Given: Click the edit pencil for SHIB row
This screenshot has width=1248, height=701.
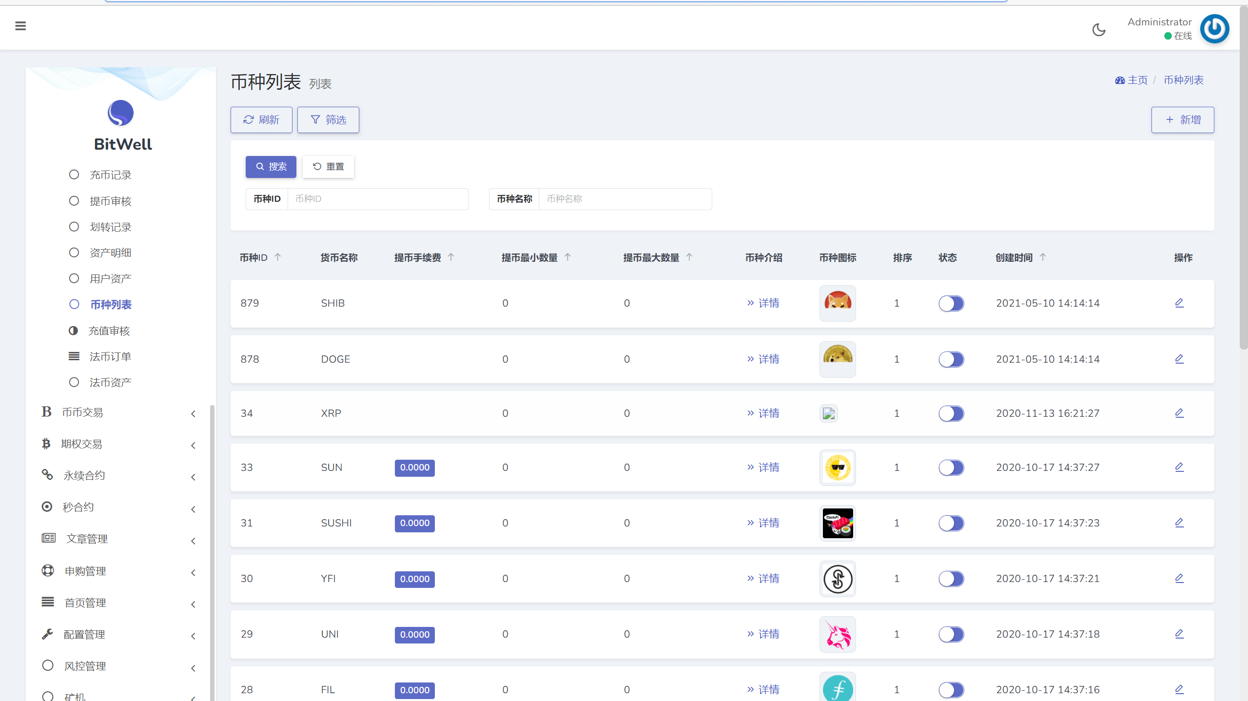Looking at the screenshot, I should point(1179,303).
